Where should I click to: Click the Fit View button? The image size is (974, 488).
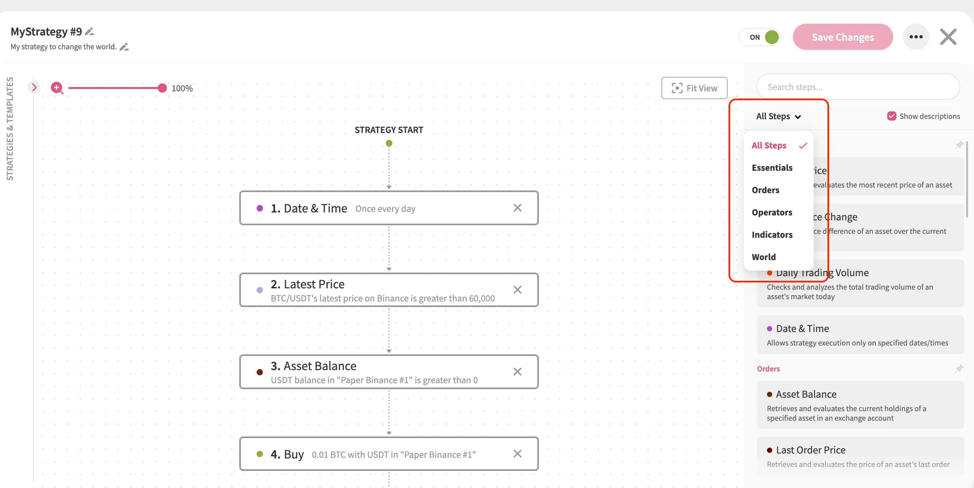click(694, 88)
